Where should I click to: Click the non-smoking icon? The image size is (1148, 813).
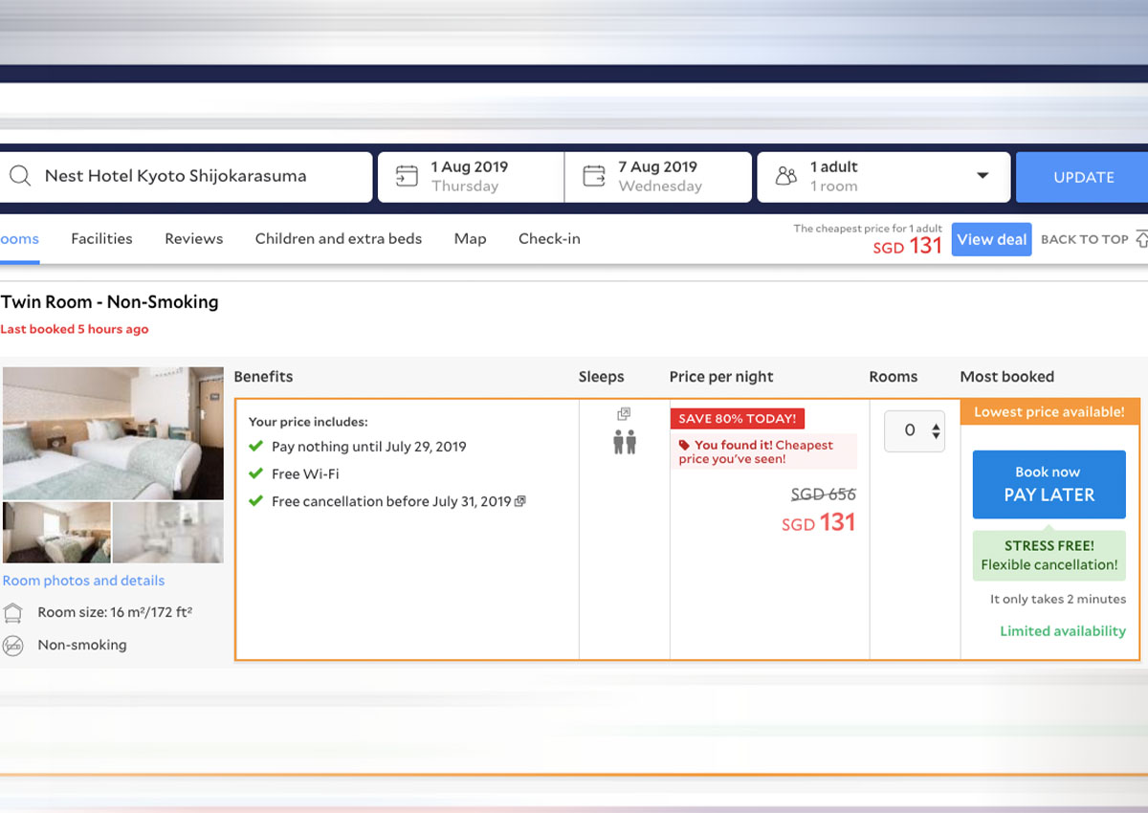[13, 646]
